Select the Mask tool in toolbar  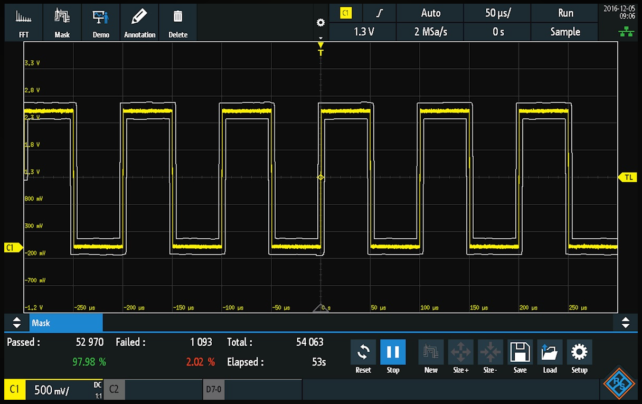[62, 23]
